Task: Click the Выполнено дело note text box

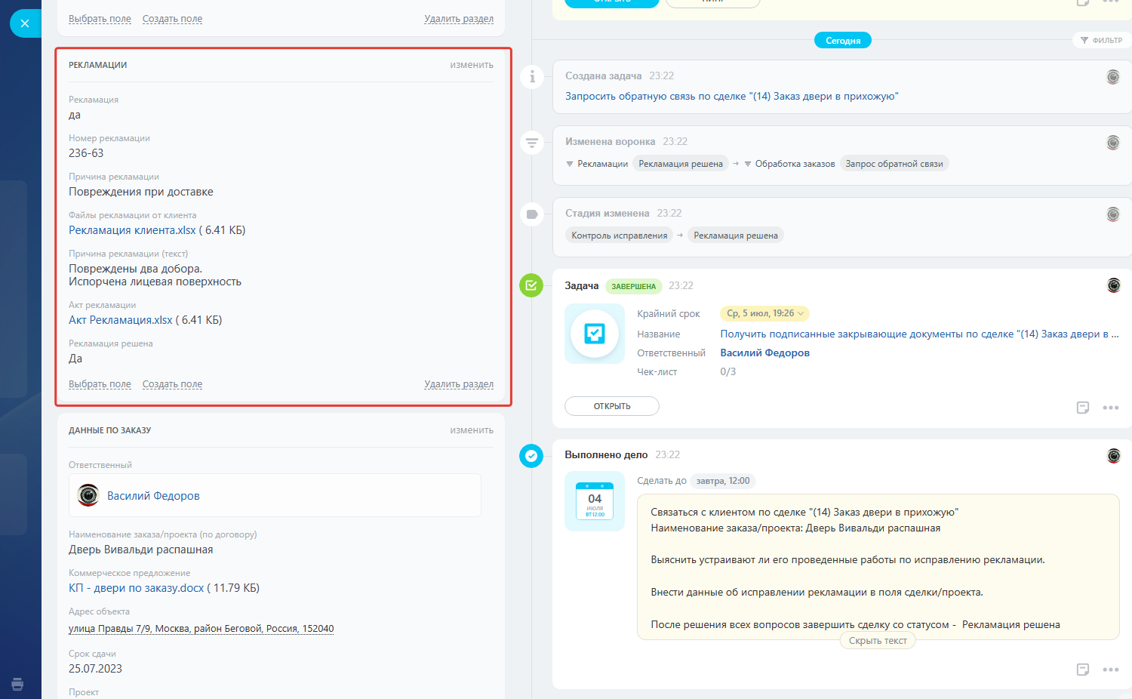Action: (878, 567)
